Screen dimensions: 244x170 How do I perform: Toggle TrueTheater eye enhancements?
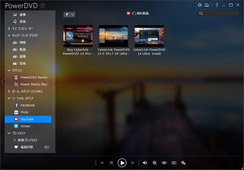164,163
